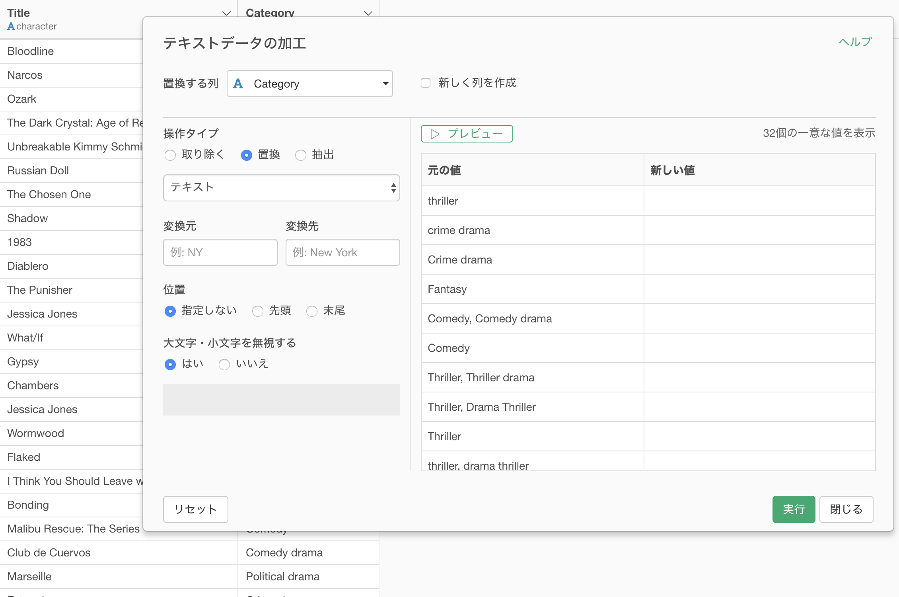899x597 pixels.
Task: Choose 先頭 position radio
Action: [258, 311]
